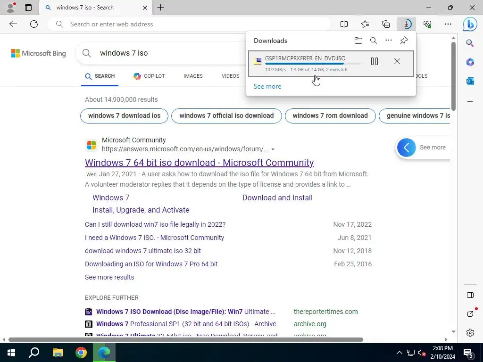
Task: Expand the answers.microsoft.com URL dropdown arrow
Action: coord(273,149)
